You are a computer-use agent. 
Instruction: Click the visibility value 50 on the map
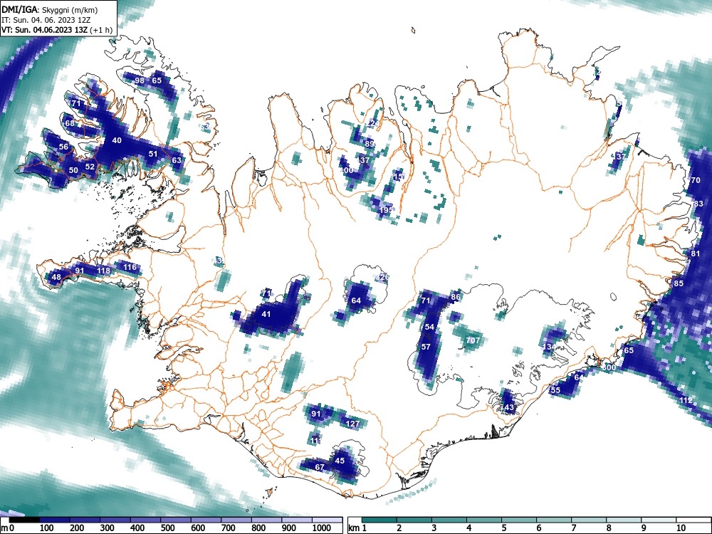pyautogui.click(x=73, y=170)
